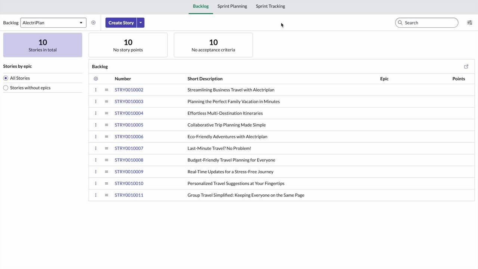Select the All Stories radio button
478x269 pixels.
[x=6, y=78]
